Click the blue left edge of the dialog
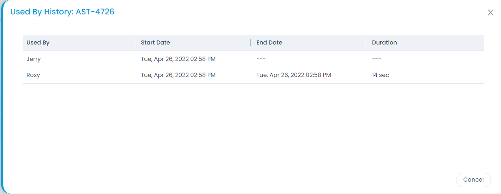The width and height of the screenshot is (501, 194). 2,97
